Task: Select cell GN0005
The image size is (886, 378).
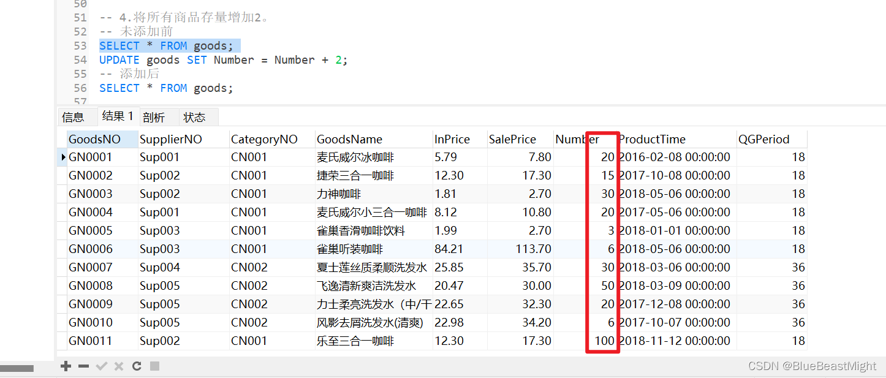Action: 102,230
